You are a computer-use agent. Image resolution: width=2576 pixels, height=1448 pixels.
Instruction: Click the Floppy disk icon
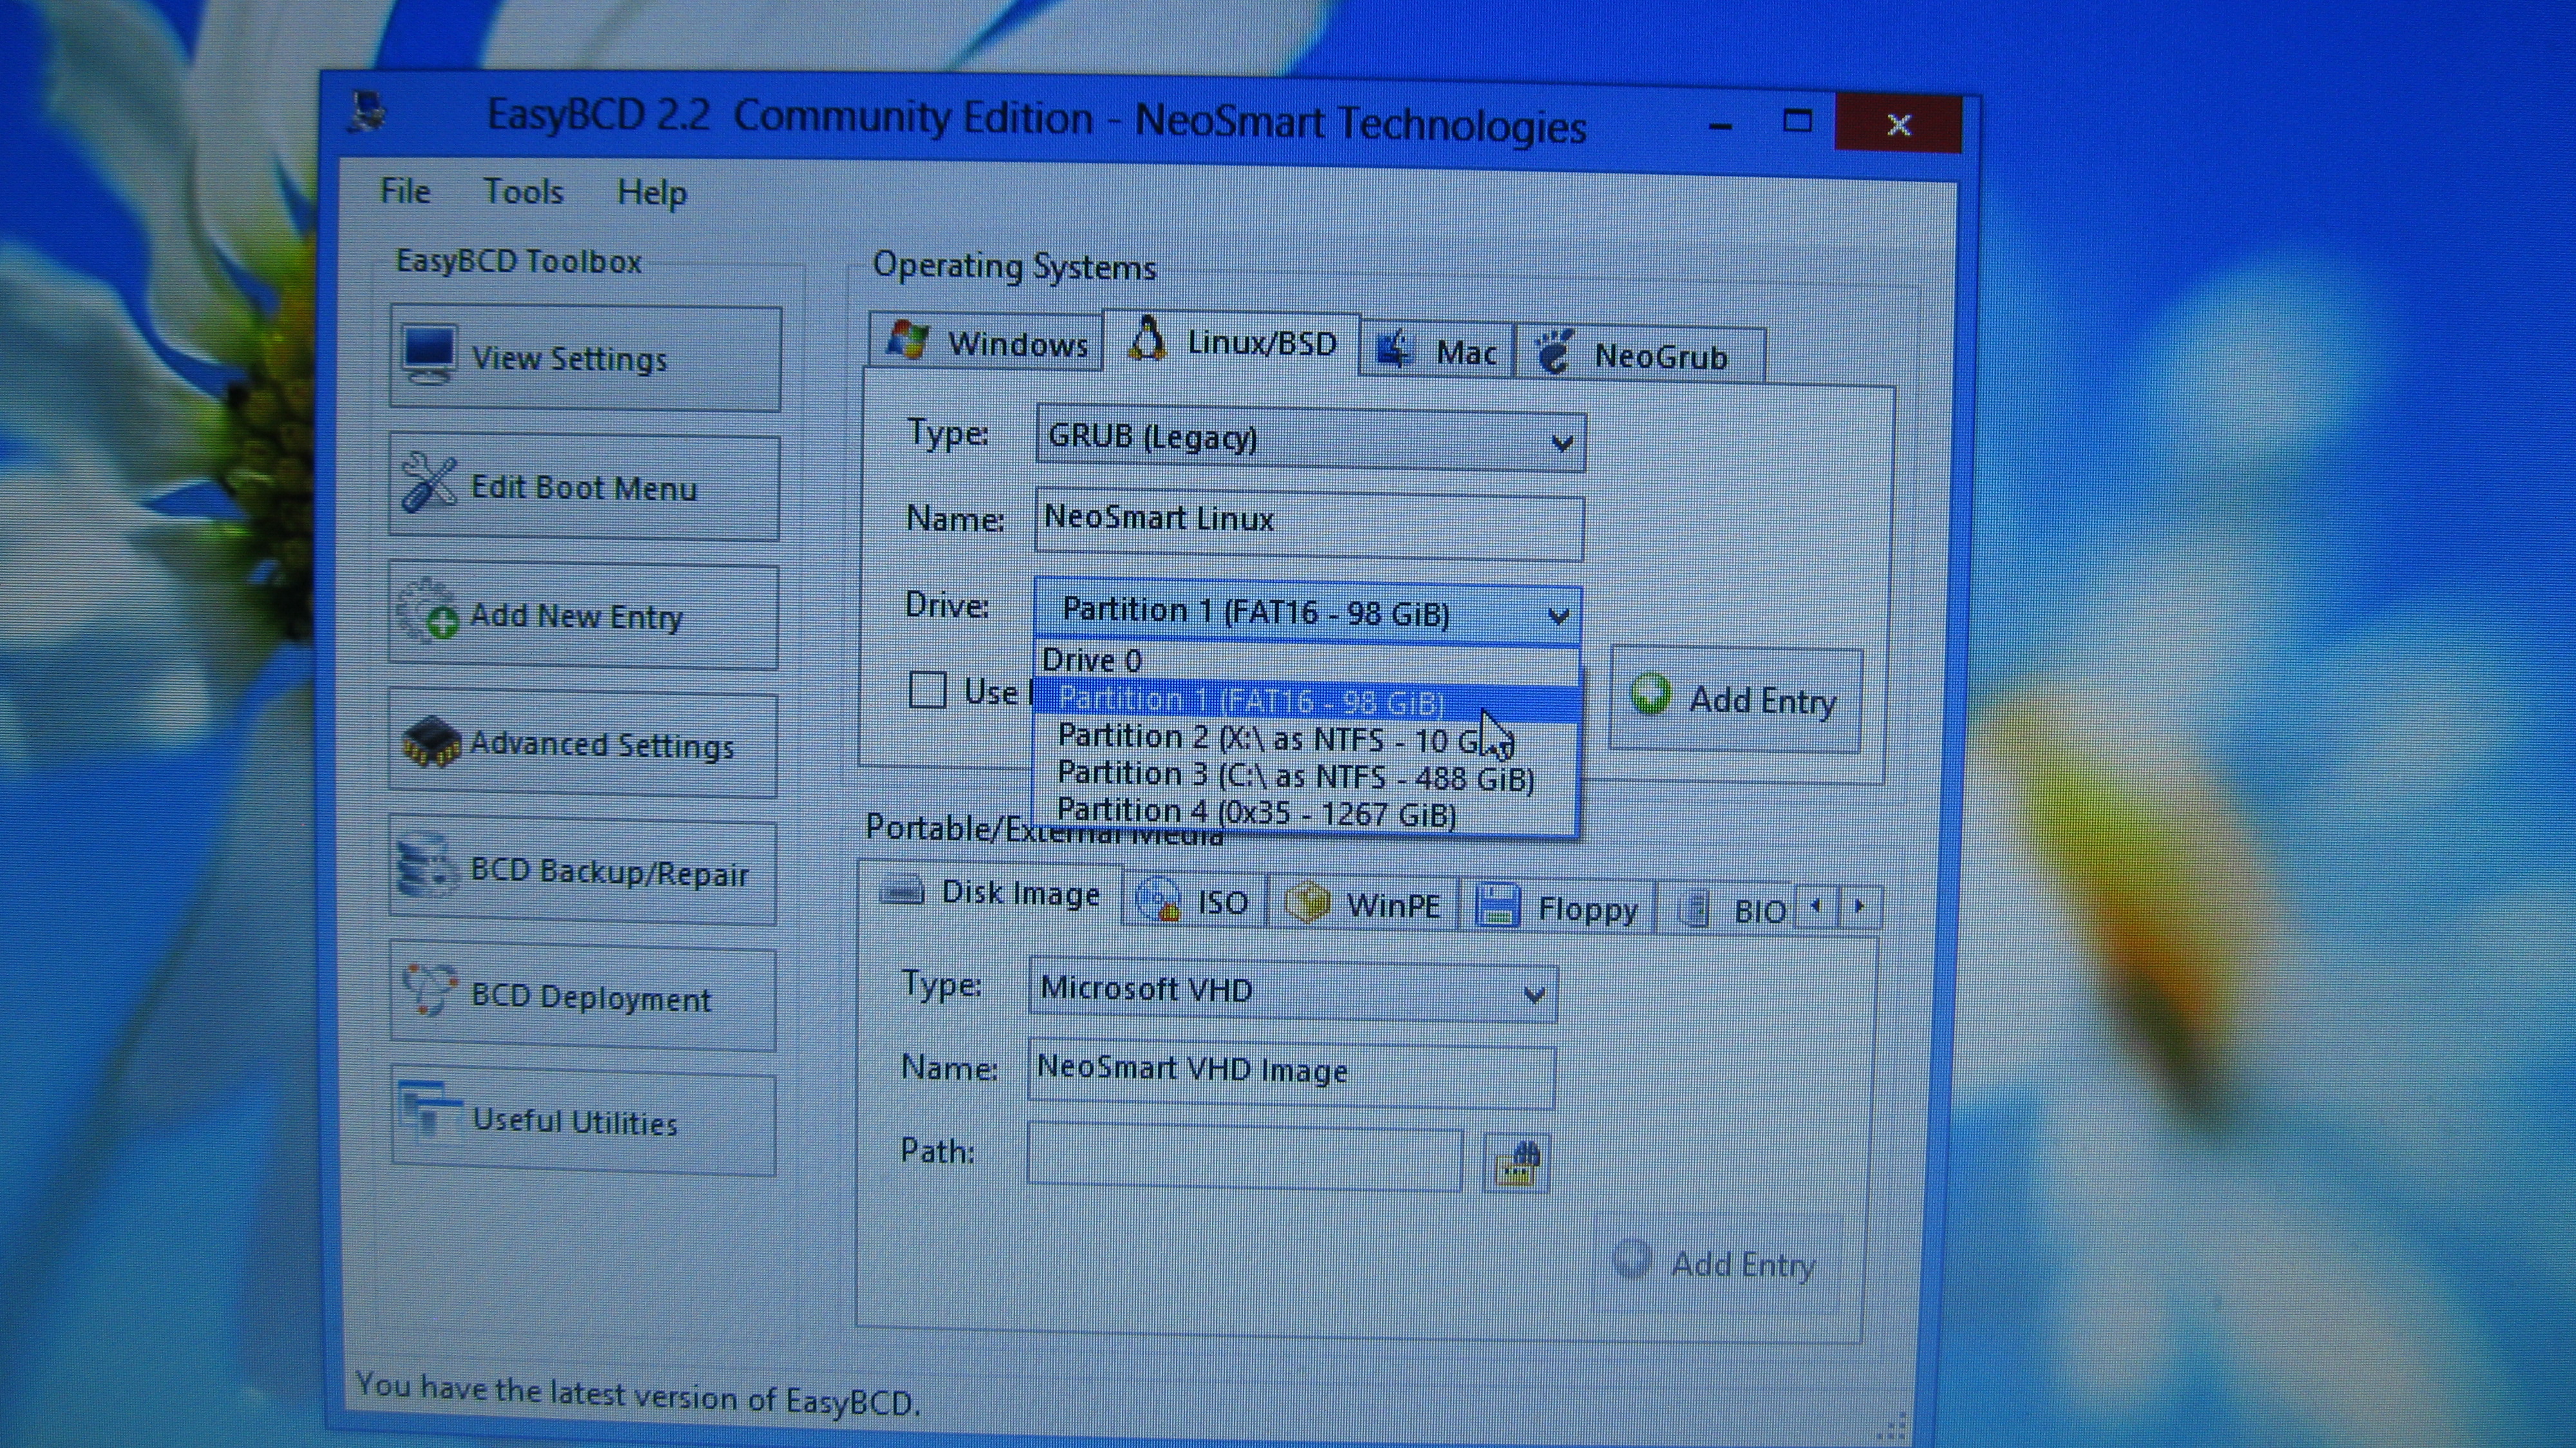pyautogui.click(x=1498, y=905)
